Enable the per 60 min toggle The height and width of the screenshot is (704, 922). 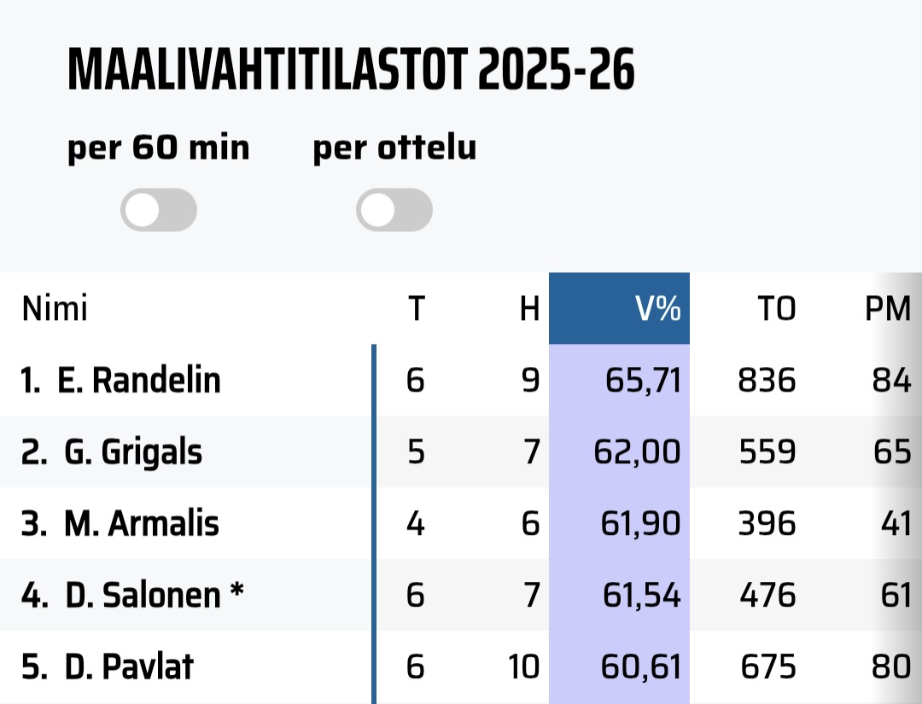159,210
